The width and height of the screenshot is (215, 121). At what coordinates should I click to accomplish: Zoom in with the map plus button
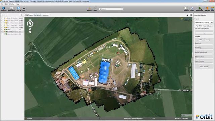coord(30,29)
